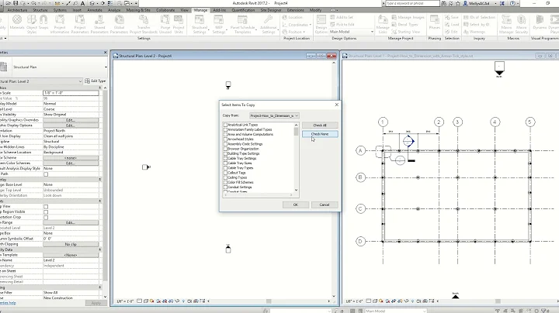Click the Edit Type button
Screen dimensions: 559x313
click(95, 81)
